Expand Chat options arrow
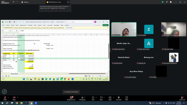This screenshot has width=187, height=105. pos(96,97)
